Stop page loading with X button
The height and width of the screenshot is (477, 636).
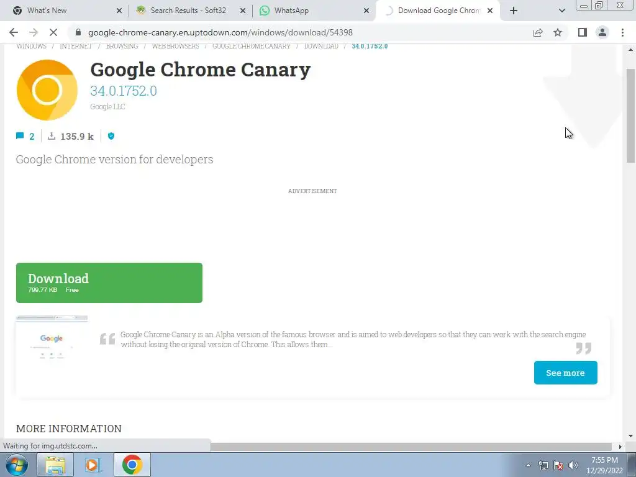tap(53, 32)
